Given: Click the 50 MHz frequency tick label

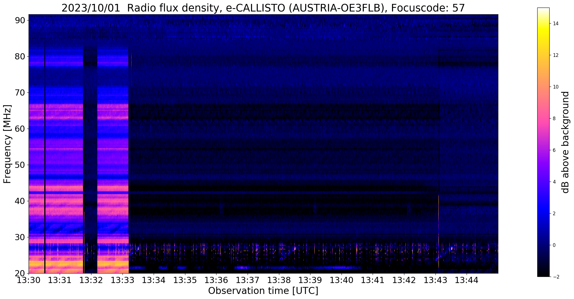Looking at the screenshot, I should 20,165.
